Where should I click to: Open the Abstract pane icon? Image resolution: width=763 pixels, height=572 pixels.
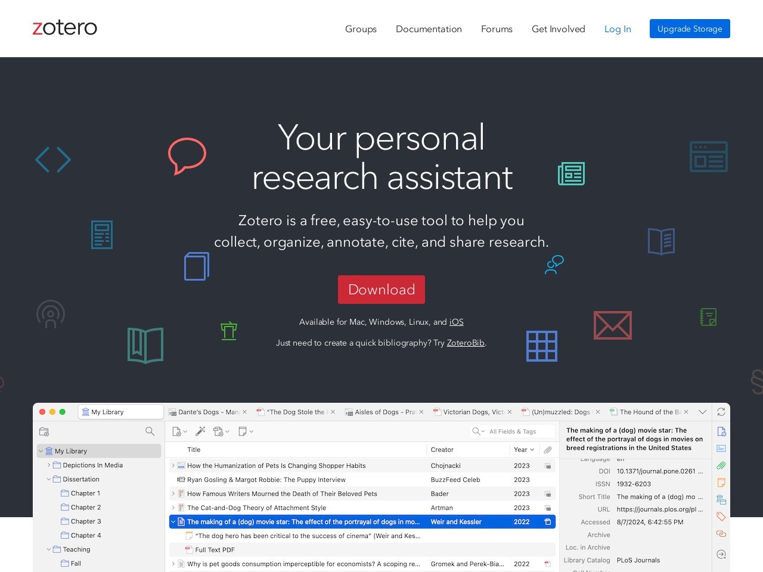click(721, 448)
